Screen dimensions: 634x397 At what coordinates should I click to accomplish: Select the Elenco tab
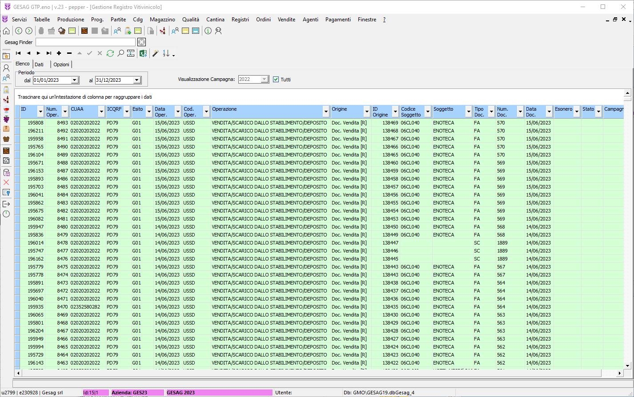point(23,64)
